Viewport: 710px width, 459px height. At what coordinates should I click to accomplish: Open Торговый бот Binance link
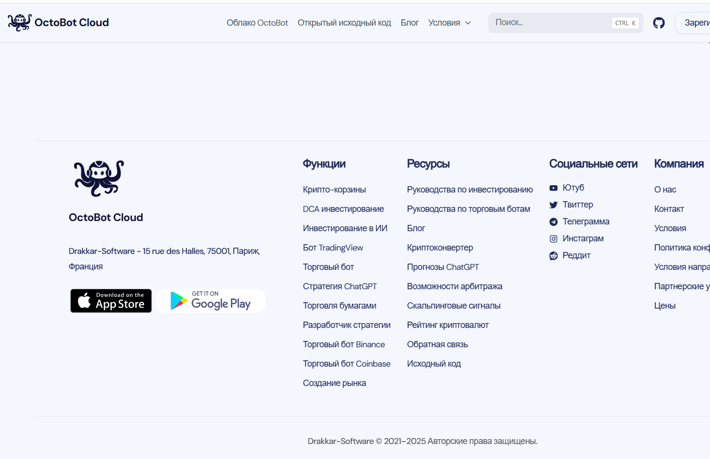344,344
